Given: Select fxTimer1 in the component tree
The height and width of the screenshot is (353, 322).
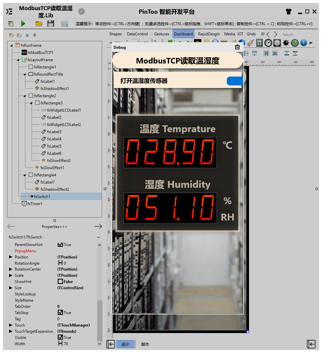Looking at the screenshot, I should click(x=35, y=204).
